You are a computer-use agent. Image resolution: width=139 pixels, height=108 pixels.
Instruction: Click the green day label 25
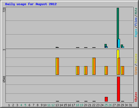click(106, 105)
